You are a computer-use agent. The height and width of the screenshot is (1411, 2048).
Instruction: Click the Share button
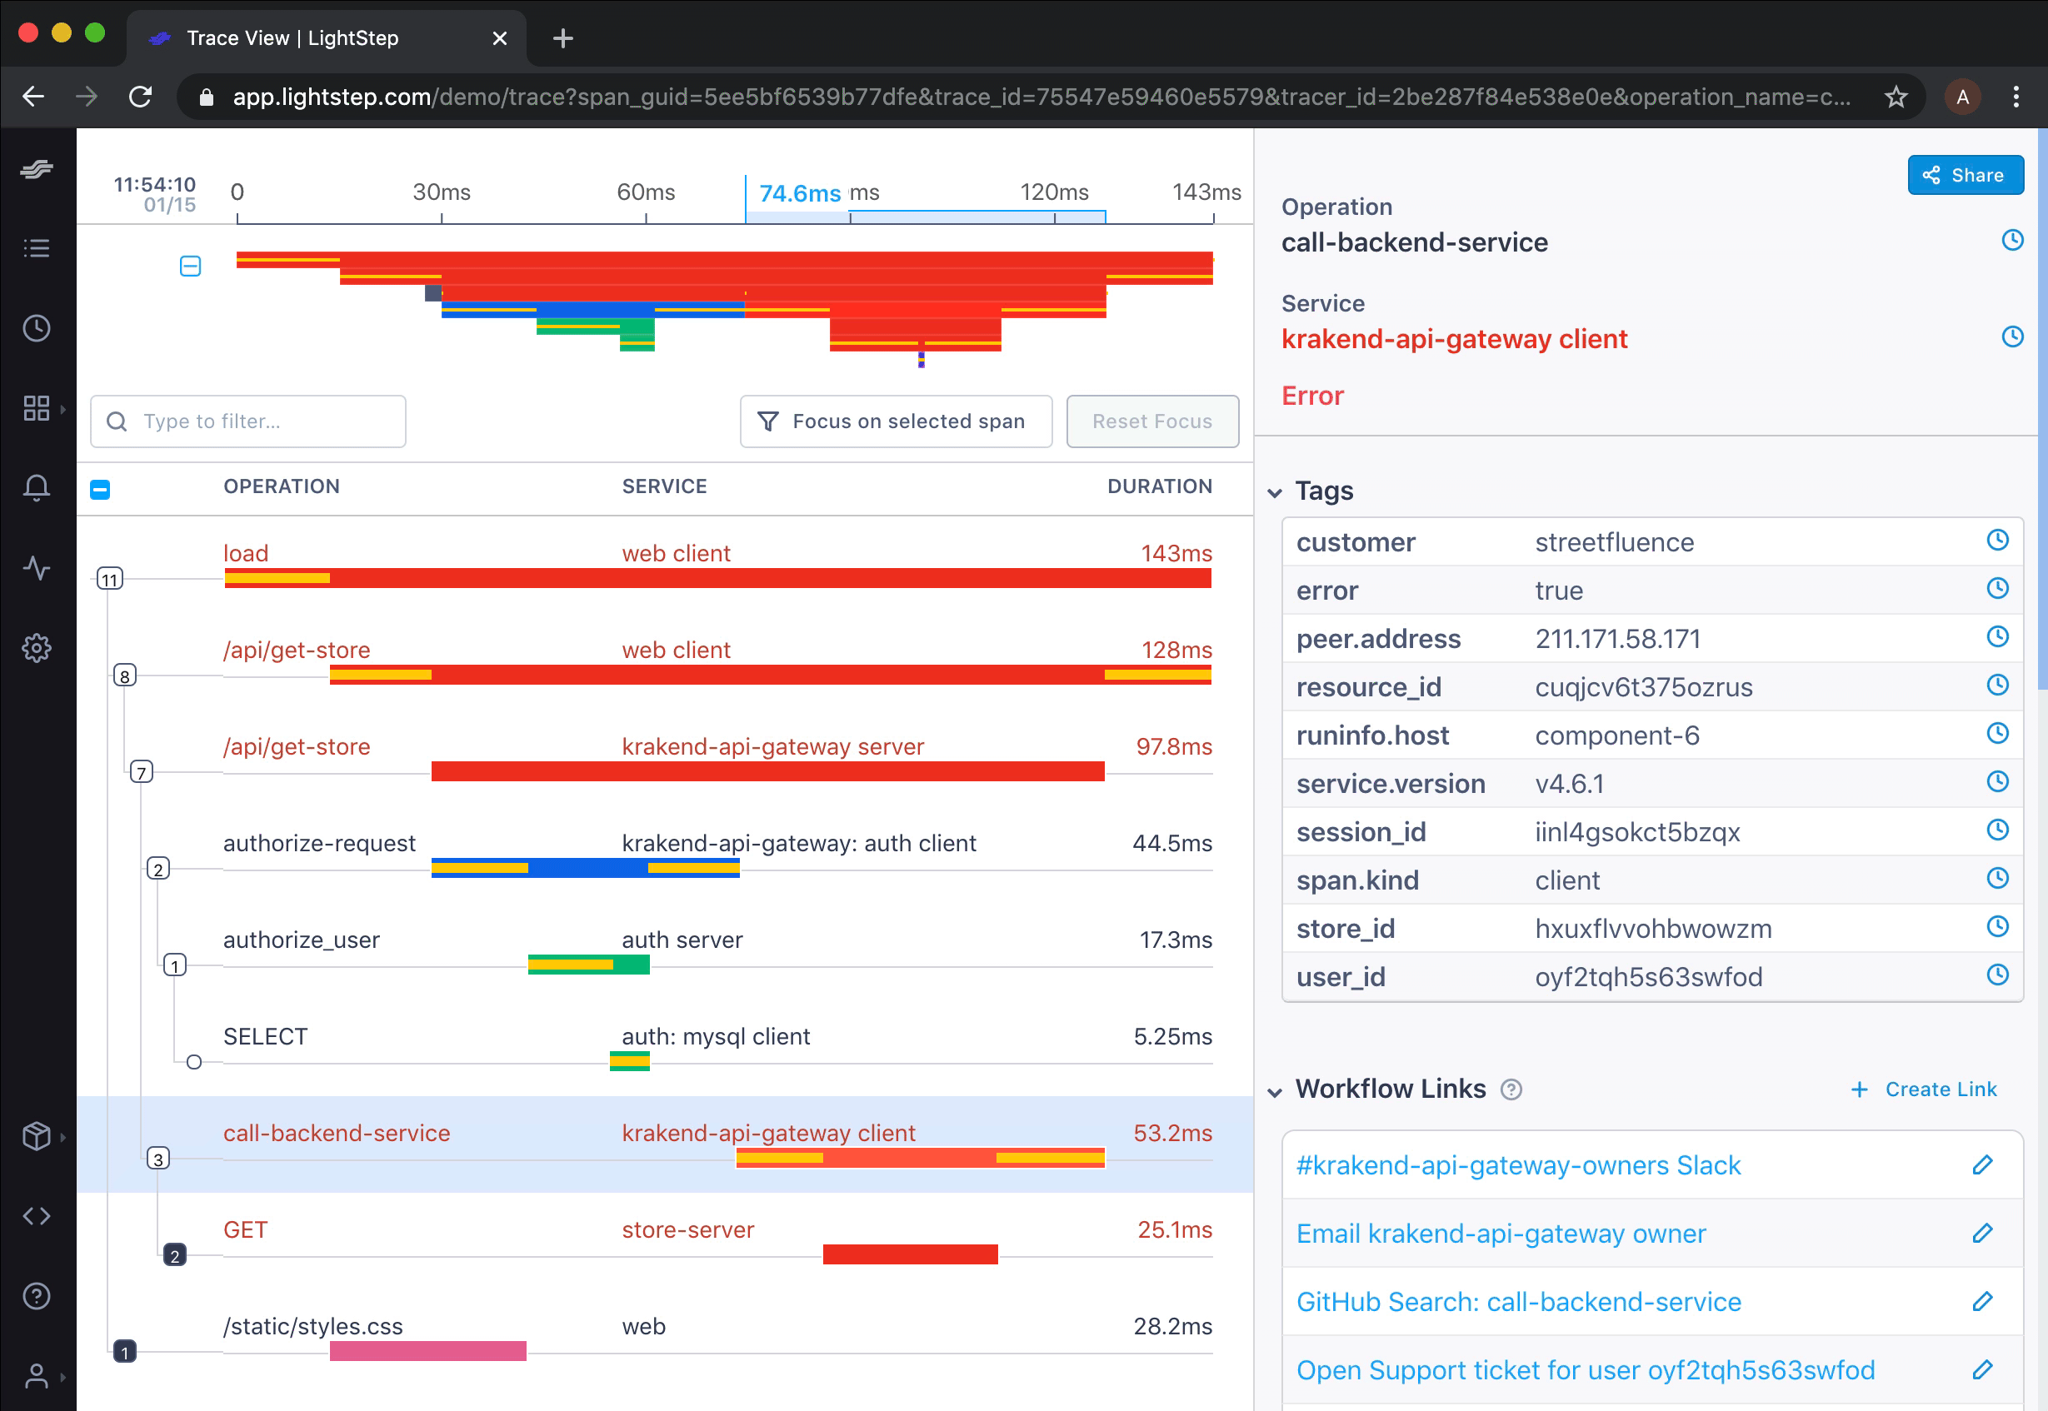tap(1964, 175)
